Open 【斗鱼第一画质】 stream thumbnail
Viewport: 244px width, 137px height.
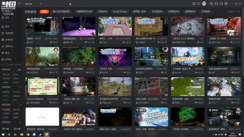click(188, 56)
